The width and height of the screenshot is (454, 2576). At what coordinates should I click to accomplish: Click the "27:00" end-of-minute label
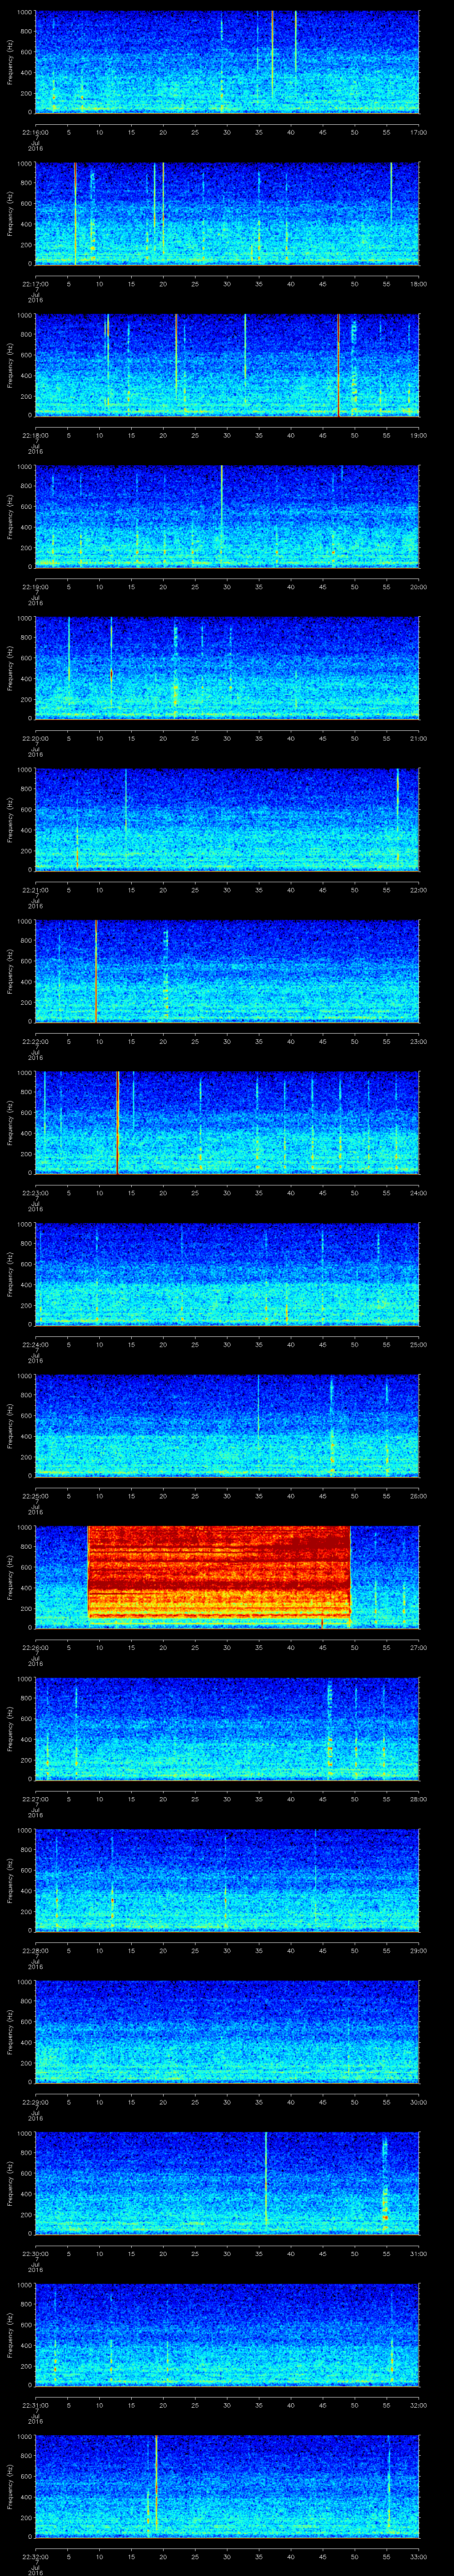(x=418, y=1647)
